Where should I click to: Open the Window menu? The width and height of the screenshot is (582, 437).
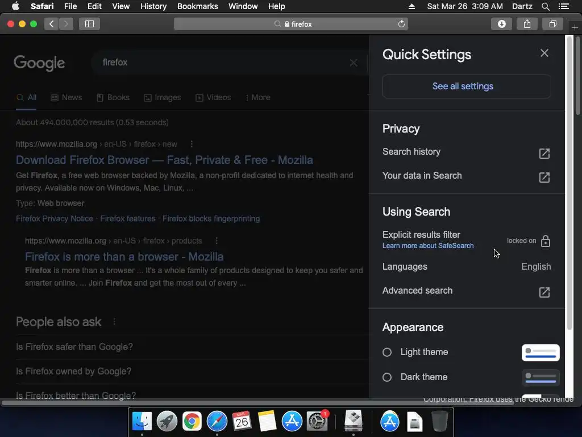point(243,6)
